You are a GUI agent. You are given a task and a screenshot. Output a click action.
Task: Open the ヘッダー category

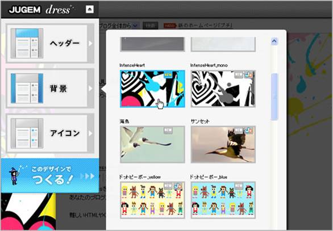tap(50, 43)
